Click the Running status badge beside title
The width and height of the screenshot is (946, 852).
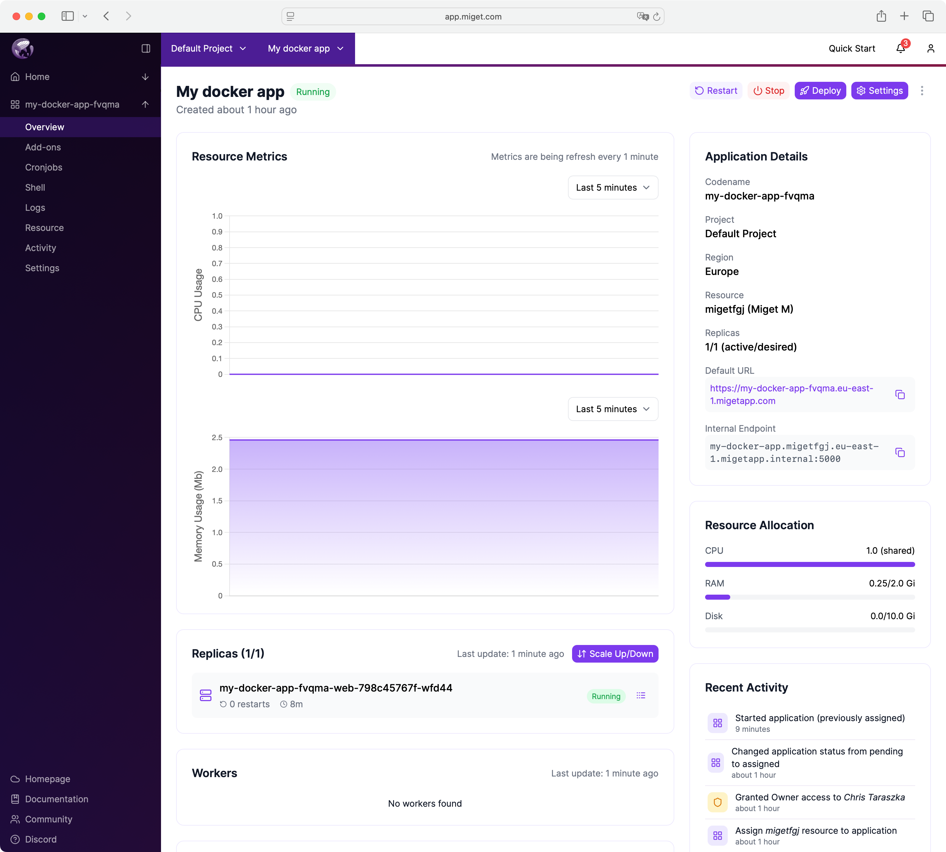(313, 92)
